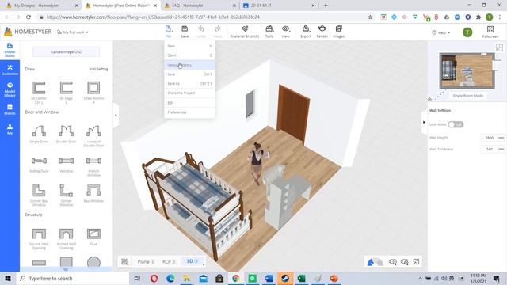This screenshot has width=507, height=285.
Task: Select the Bay Window item
Action: (x=93, y=193)
